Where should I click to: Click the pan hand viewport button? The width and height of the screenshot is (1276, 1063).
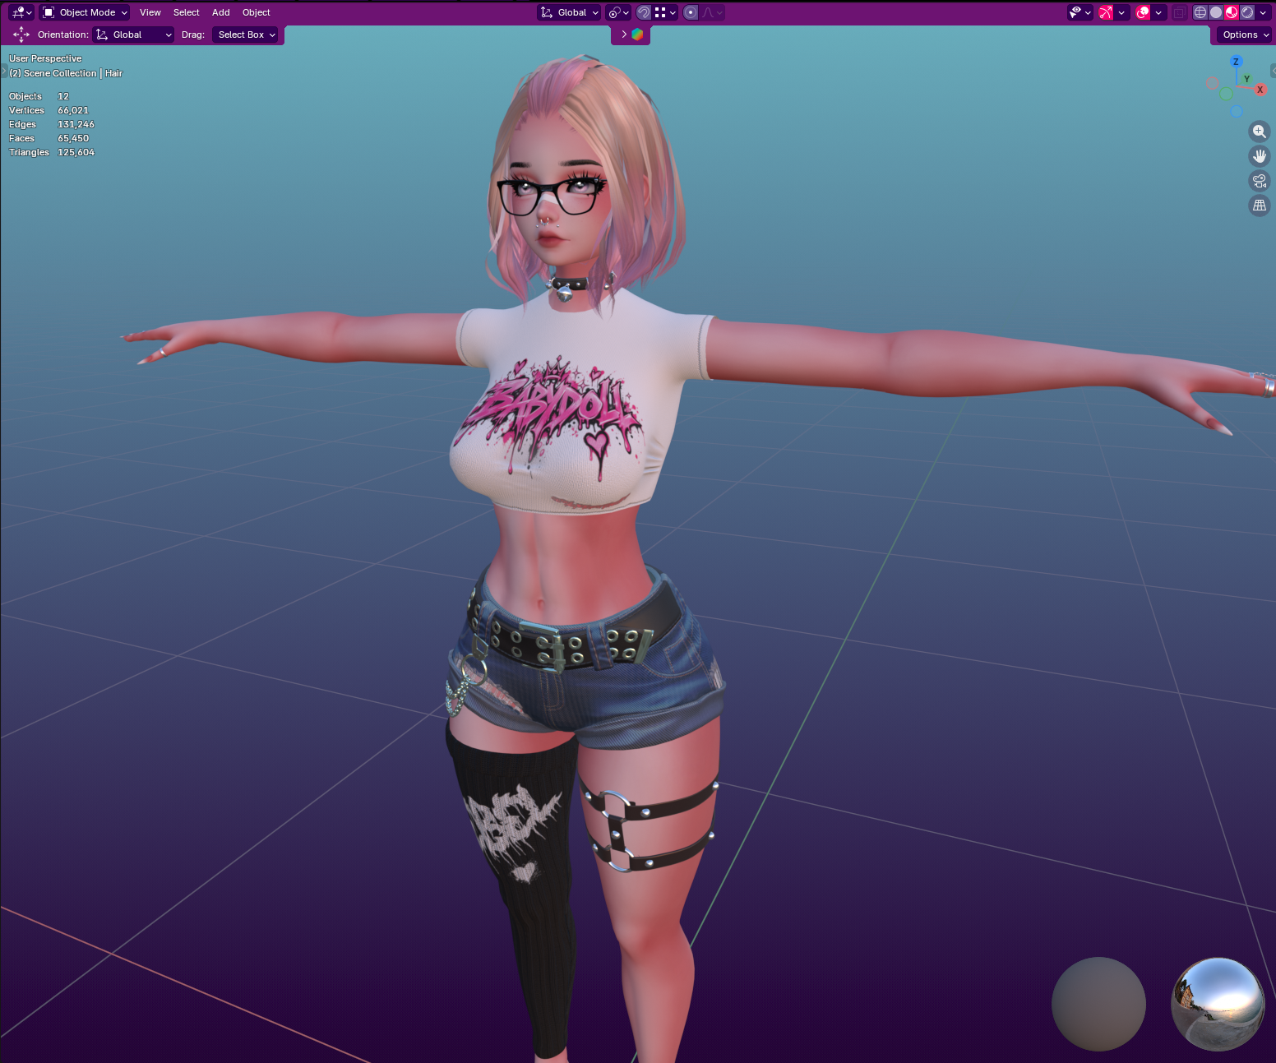[x=1260, y=156]
